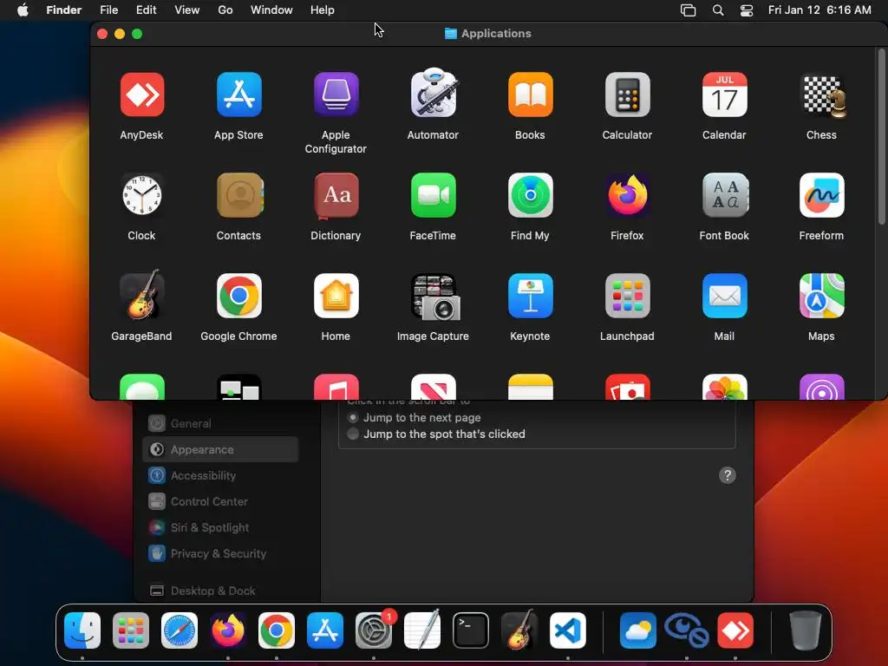Open System Settings from the Dock

(374, 630)
